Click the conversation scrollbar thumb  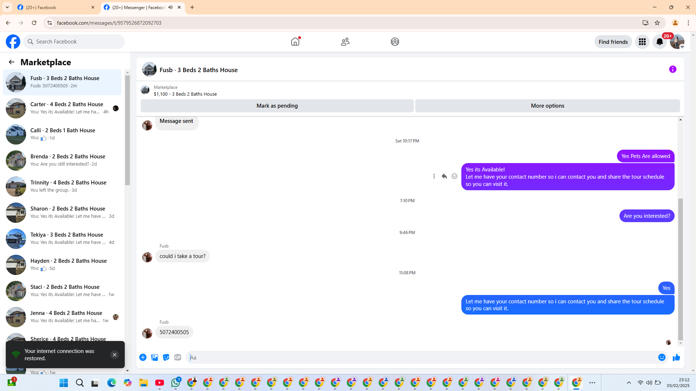tap(680, 269)
